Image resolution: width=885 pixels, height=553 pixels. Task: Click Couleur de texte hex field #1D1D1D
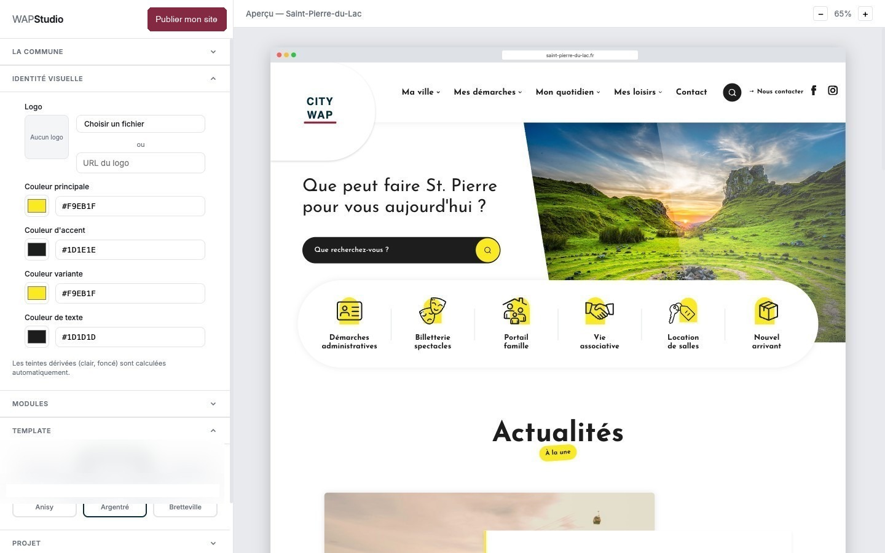[130, 337]
